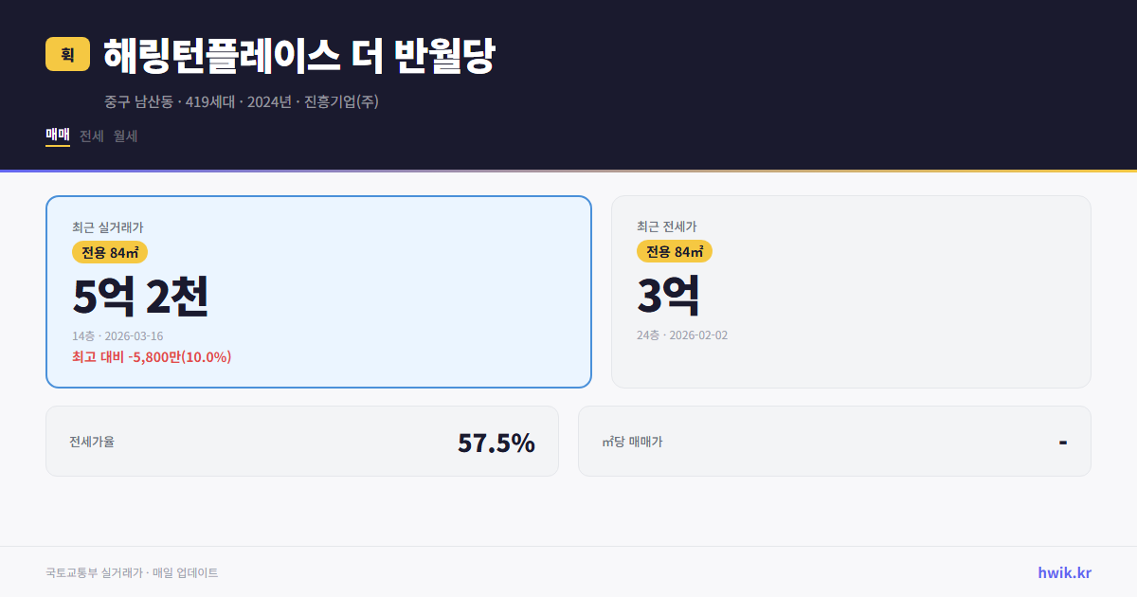Open the 최근 실거래가 highlighted card
Image resolution: width=1137 pixels, height=597 pixels.
tap(317, 291)
